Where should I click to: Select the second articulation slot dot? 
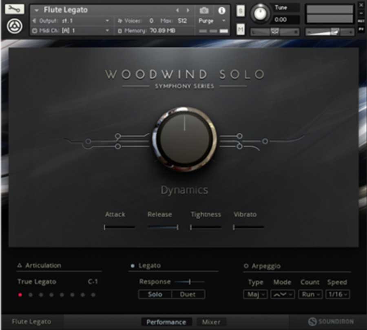[31, 295]
